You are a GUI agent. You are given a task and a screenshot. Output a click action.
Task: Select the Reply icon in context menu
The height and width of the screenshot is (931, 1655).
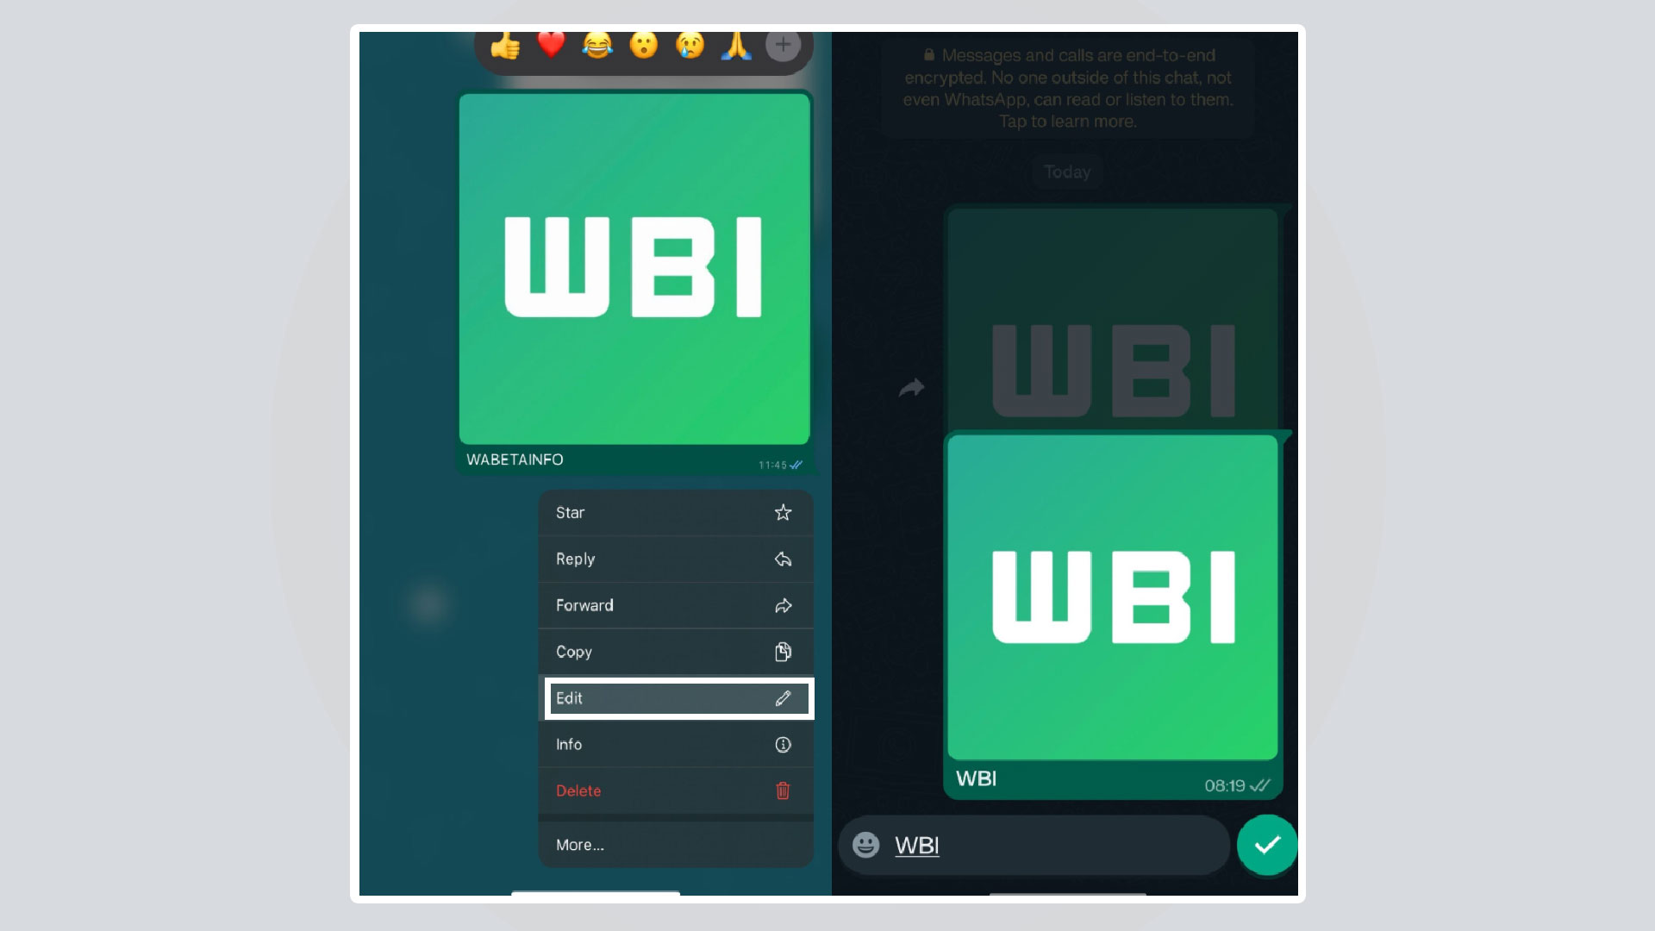[x=782, y=558]
